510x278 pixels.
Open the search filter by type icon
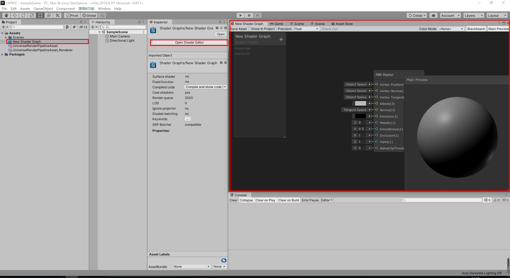click(67, 27)
